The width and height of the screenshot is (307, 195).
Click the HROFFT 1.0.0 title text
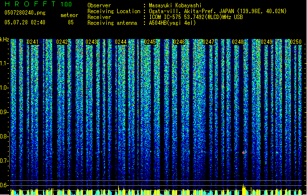tap(39, 4)
